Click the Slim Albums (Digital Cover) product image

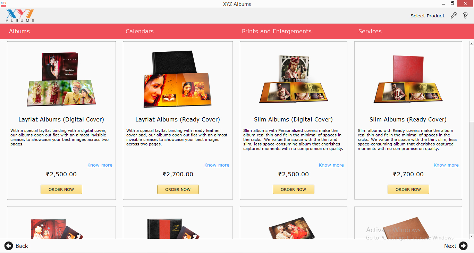coord(293,79)
